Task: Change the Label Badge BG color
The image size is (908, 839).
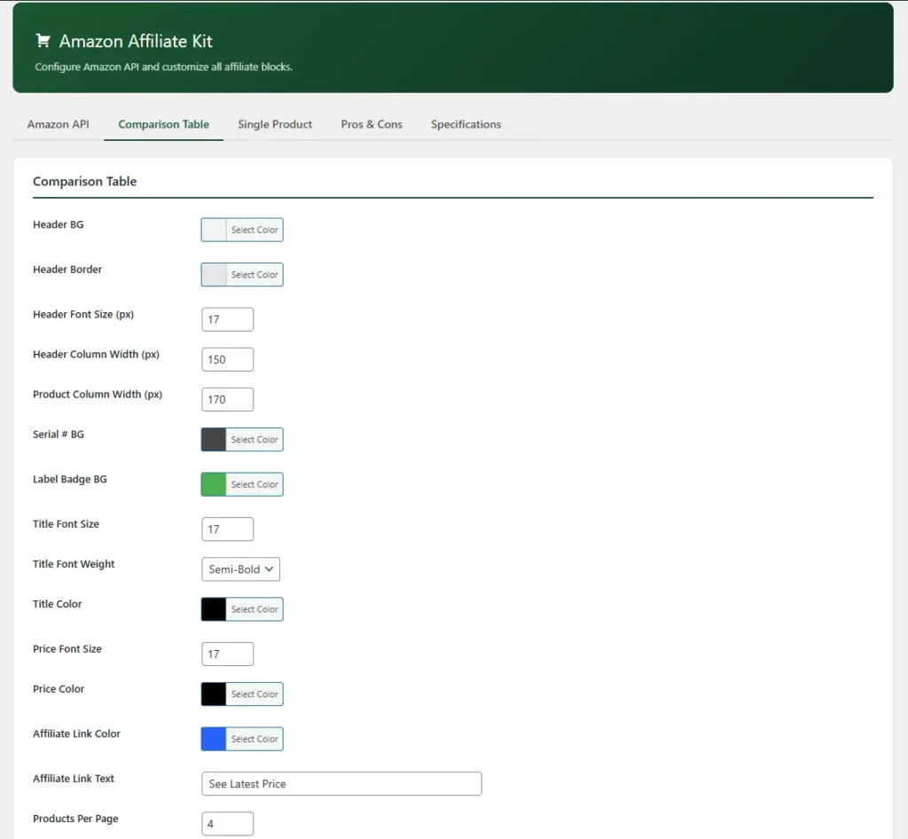Action: point(241,484)
